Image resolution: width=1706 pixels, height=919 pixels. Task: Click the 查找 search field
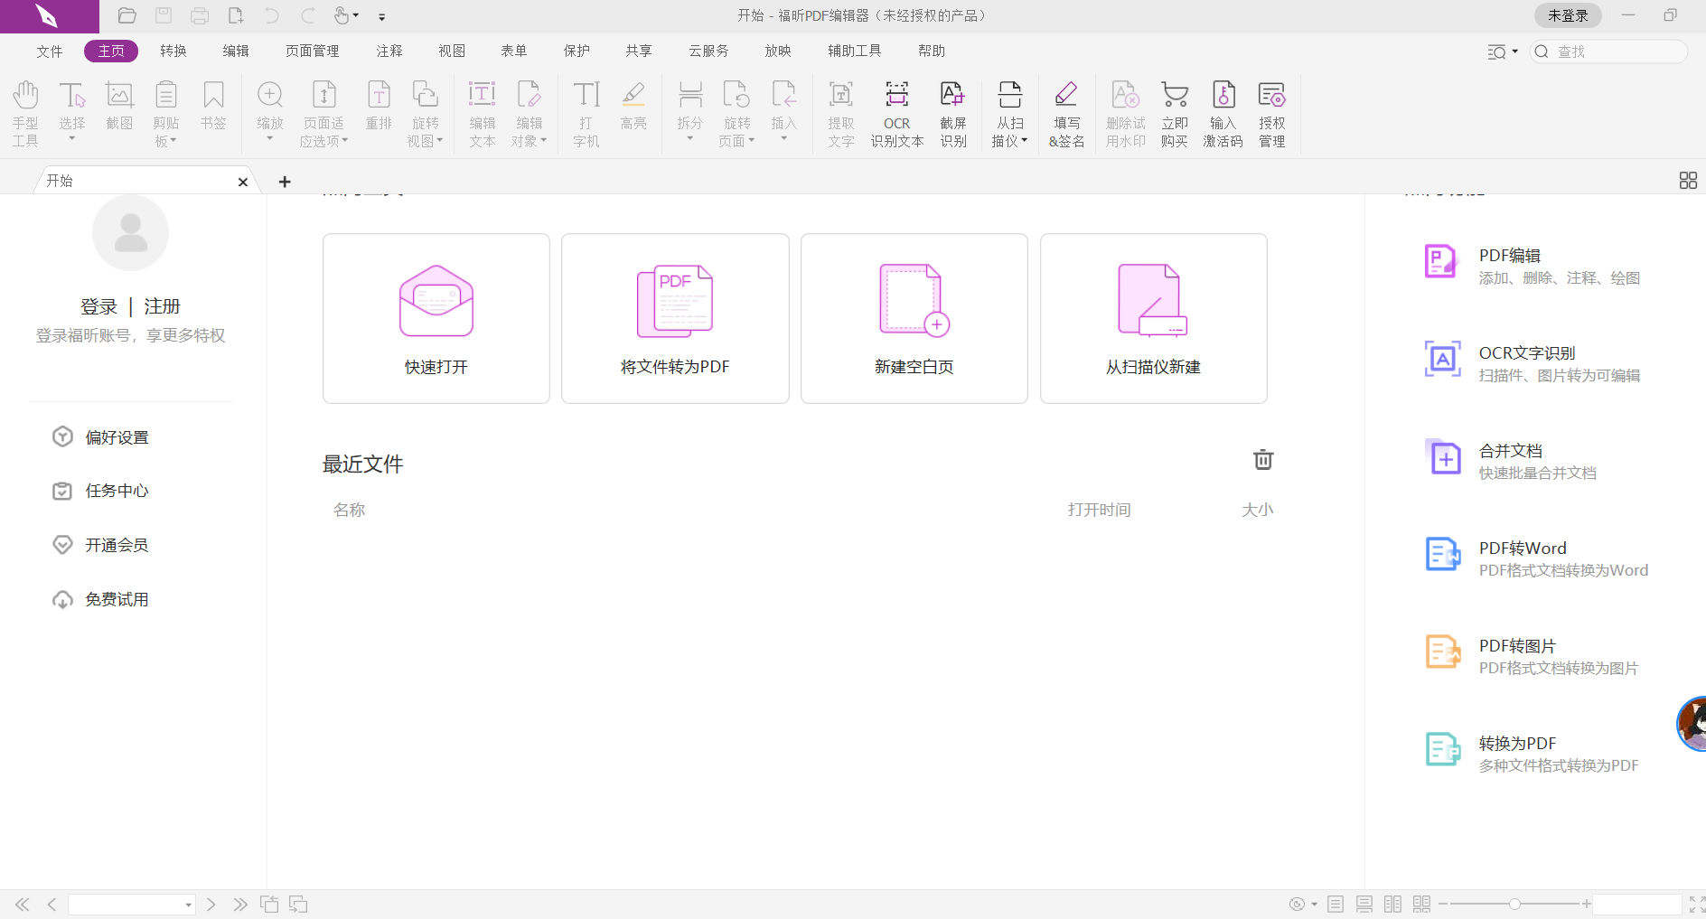pos(1608,52)
